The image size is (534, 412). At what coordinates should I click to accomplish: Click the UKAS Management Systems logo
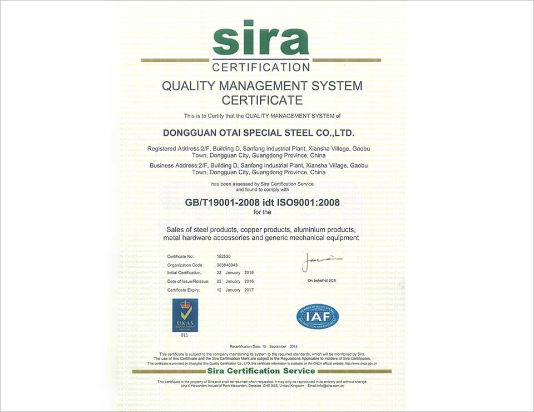(x=185, y=315)
